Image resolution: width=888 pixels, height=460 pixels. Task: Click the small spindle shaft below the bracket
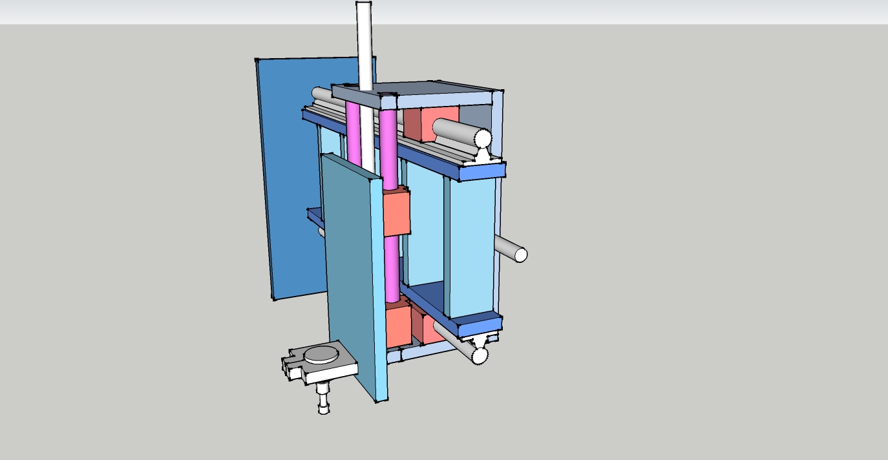point(324,397)
